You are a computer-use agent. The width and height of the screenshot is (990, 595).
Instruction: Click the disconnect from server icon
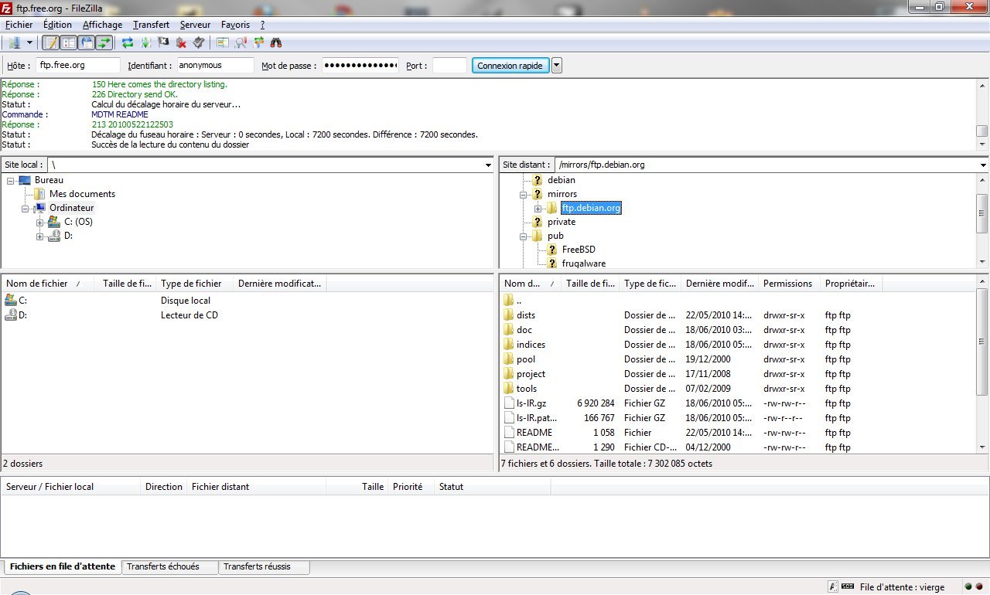(181, 42)
